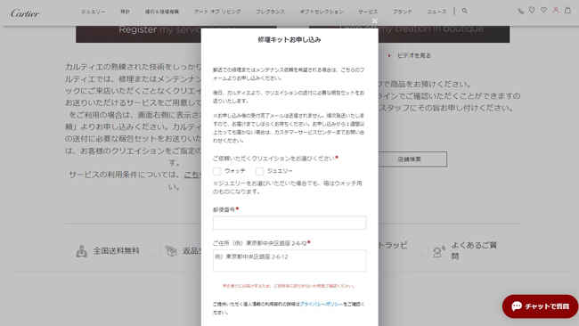This screenshot has height=326, width=579.
Task: Open the ギフトセレクション menu
Action: coord(322,12)
